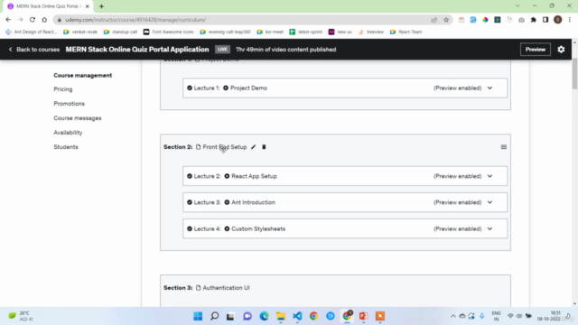Open the Windows Start menu
The image size is (578, 325).
click(x=198, y=316)
